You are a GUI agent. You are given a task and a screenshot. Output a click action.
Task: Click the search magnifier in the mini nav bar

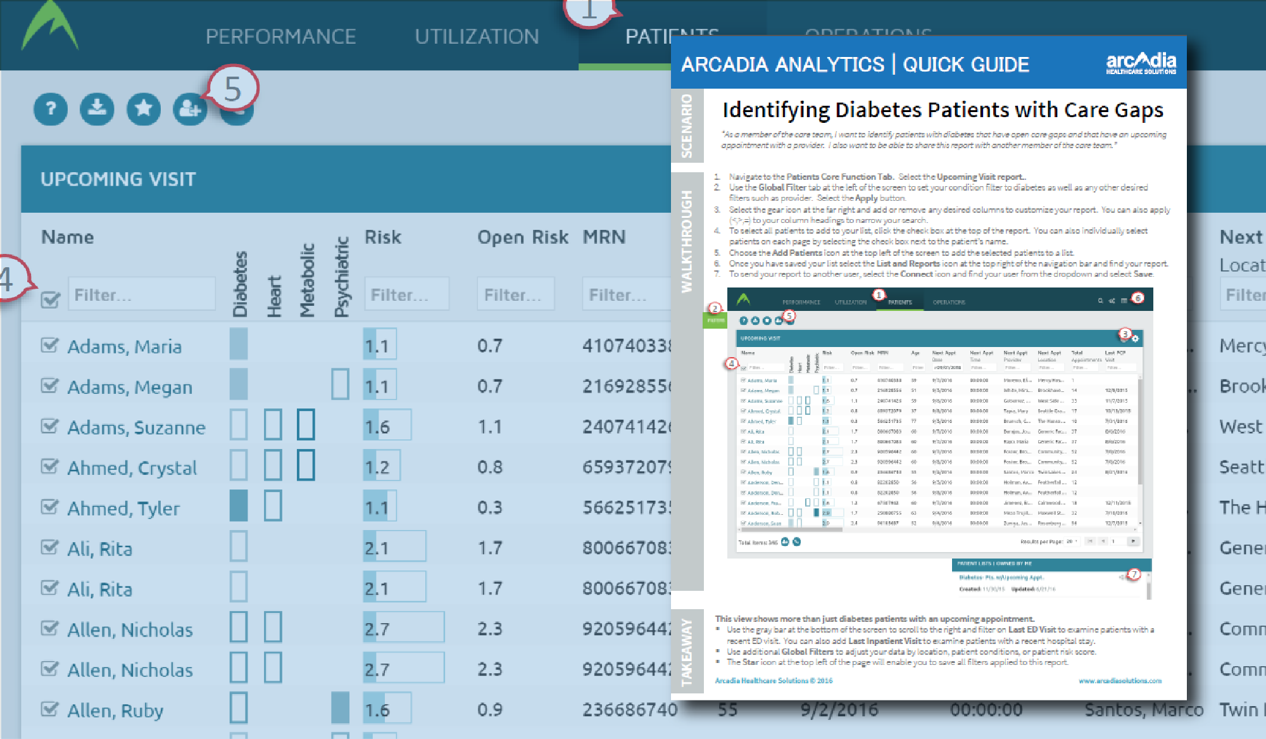[1100, 301]
